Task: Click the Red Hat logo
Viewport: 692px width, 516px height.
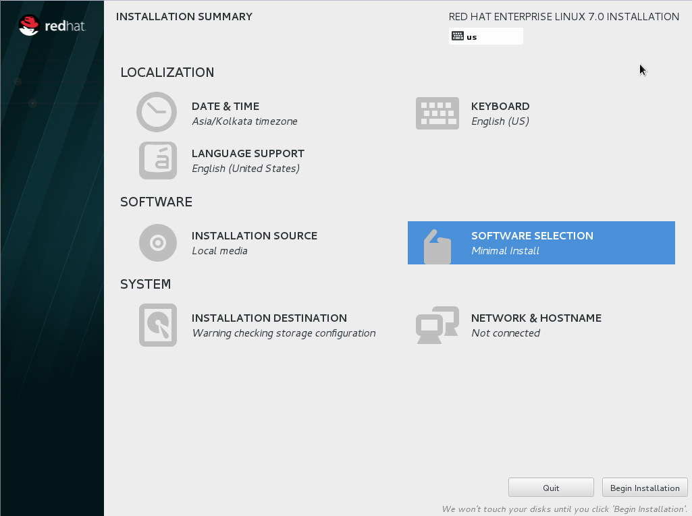Action: tap(52, 26)
